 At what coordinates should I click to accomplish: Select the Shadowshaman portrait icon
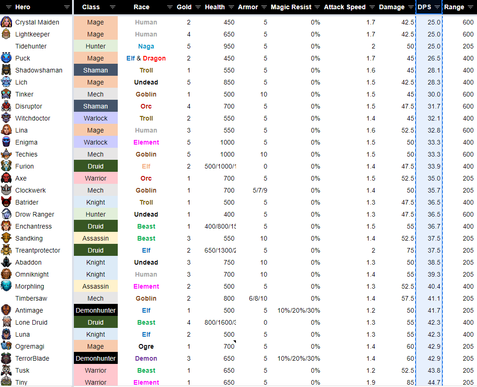(6, 70)
